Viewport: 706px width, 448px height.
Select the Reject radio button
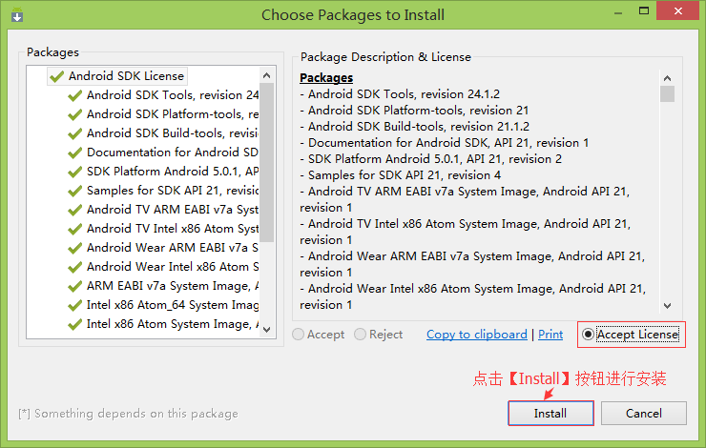378,335
